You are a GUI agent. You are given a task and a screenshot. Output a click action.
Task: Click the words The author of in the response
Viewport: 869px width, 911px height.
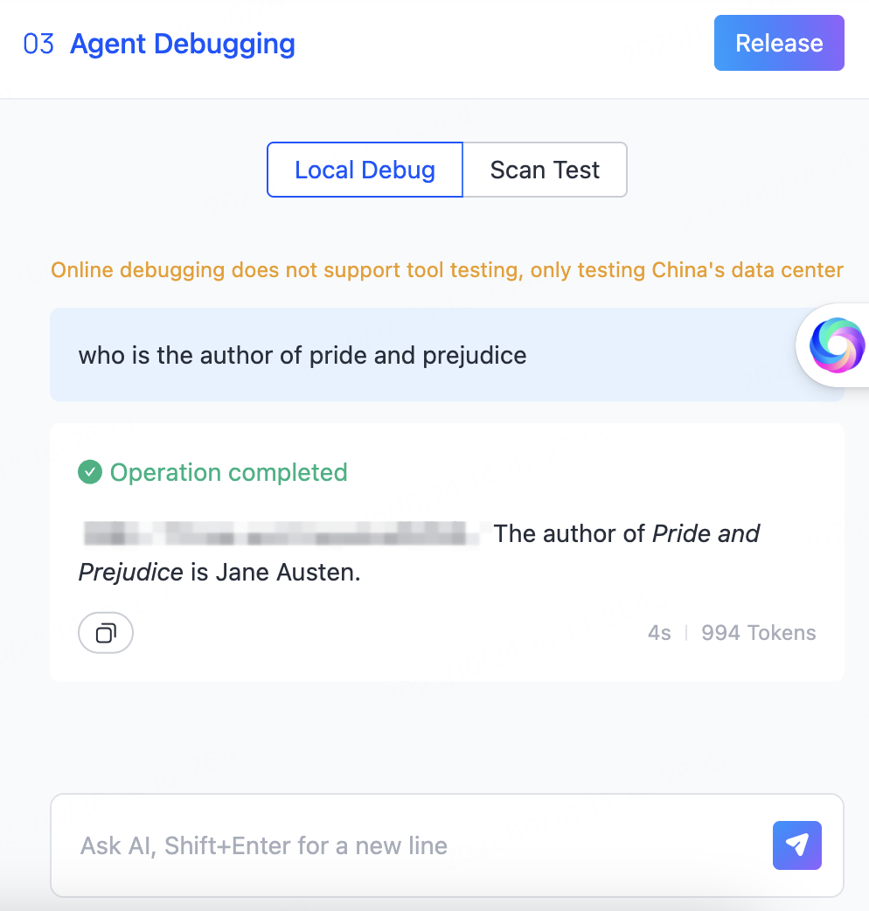coord(569,533)
